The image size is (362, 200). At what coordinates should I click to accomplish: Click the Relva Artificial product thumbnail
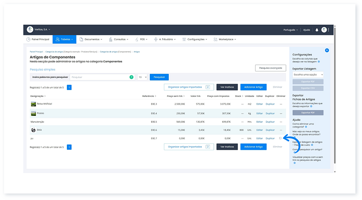click(x=33, y=104)
